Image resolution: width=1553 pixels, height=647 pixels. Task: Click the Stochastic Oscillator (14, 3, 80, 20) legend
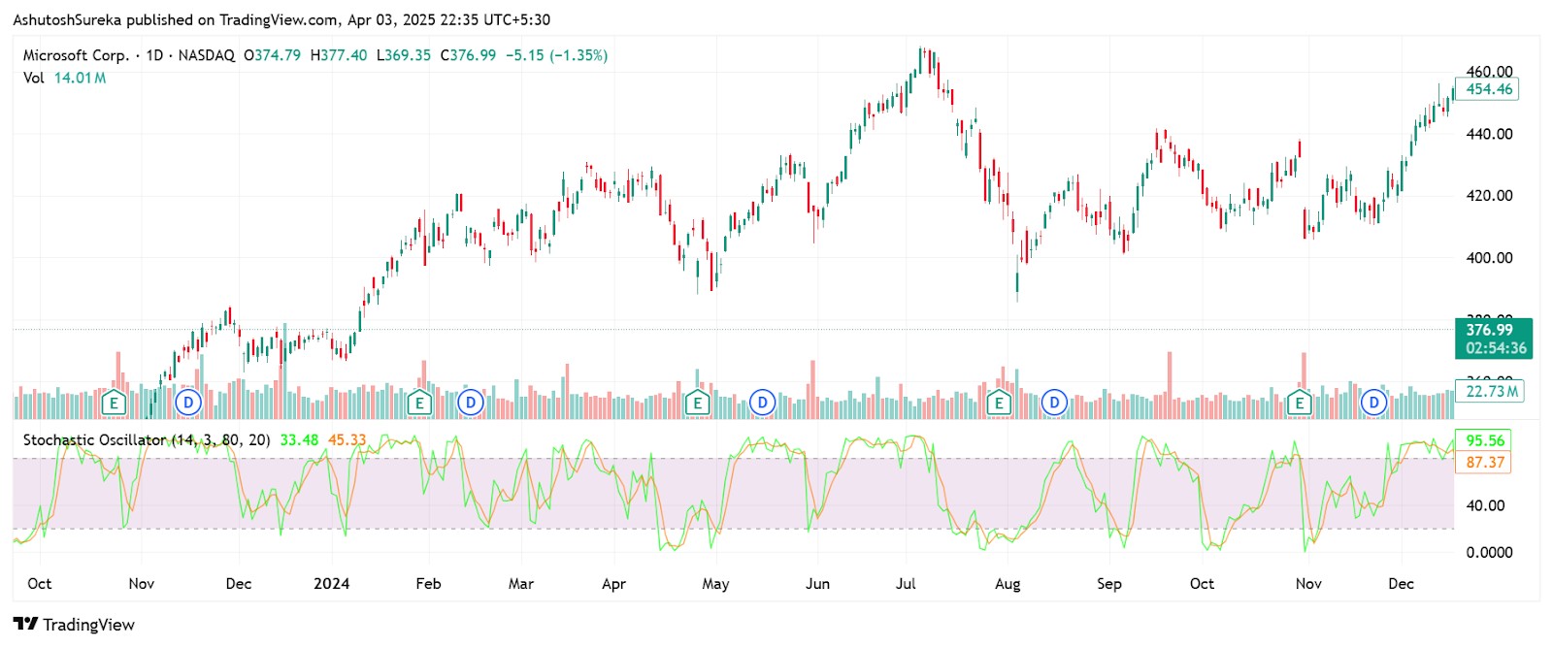(147, 440)
